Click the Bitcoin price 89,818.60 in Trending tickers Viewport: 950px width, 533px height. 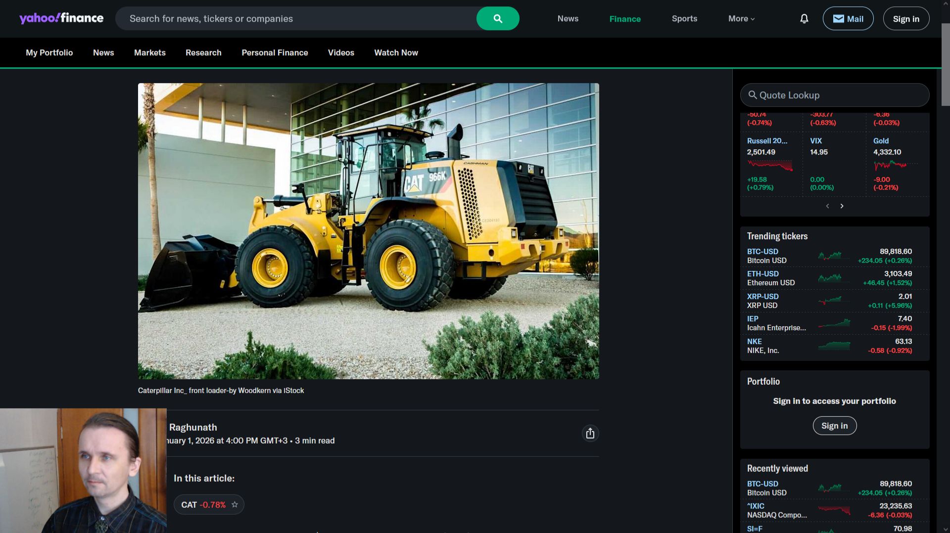coord(896,252)
